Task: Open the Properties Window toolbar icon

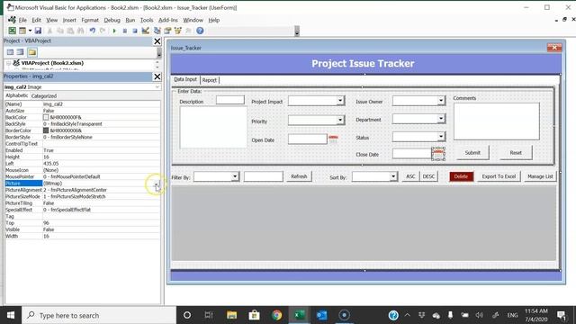Action: (167, 31)
